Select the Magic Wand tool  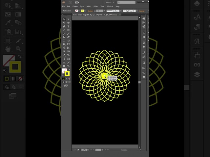tap(64, 23)
